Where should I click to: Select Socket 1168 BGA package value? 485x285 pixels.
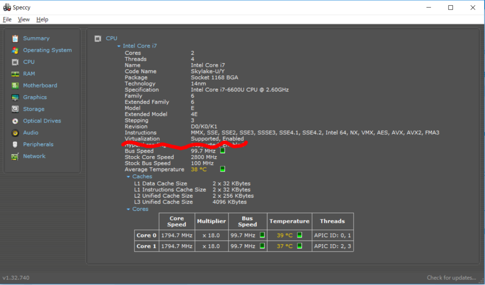tap(215, 78)
